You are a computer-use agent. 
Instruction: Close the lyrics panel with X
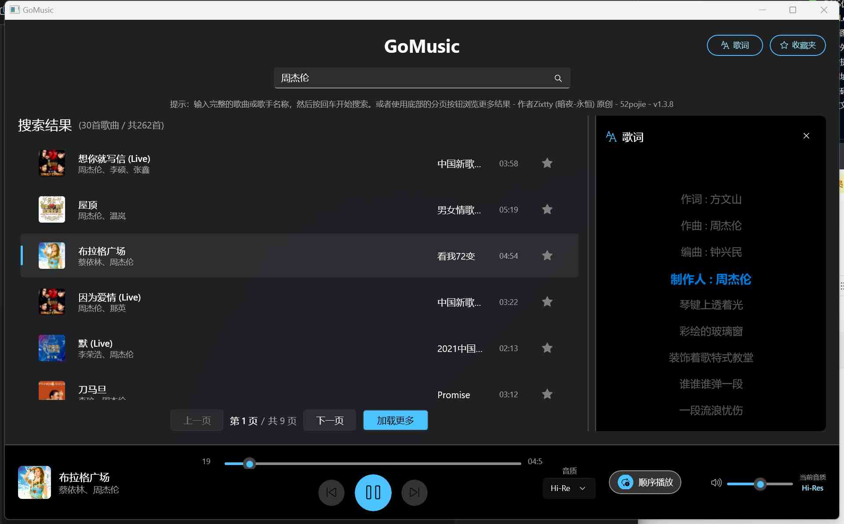806,136
